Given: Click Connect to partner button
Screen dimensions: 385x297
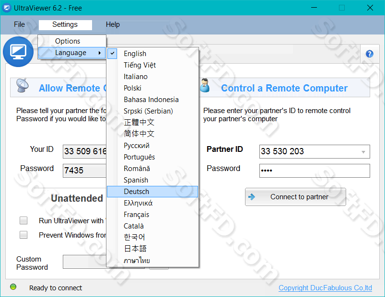Looking at the screenshot, I should point(295,197).
